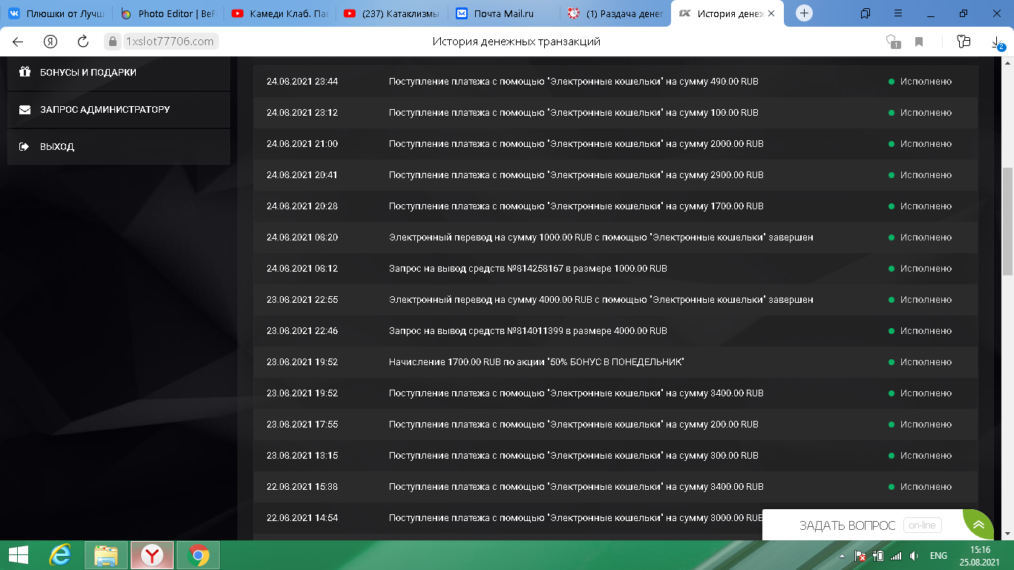Image resolution: width=1014 pixels, height=570 pixels.
Task: Click the date 24.08.2021 08:20
Action: [x=302, y=237]
